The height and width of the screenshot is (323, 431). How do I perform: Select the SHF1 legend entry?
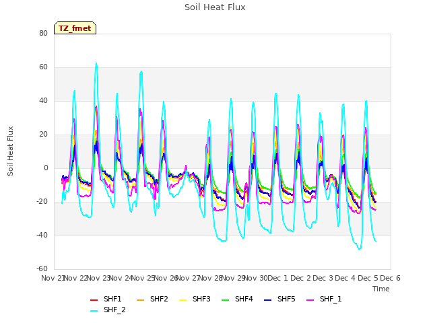coord(106,299)
